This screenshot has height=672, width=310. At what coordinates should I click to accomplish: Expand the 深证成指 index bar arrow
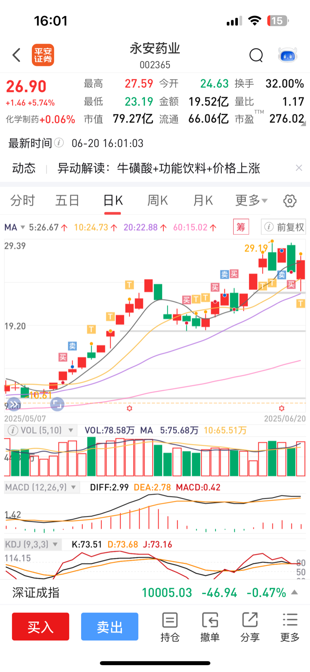point(295,592)
